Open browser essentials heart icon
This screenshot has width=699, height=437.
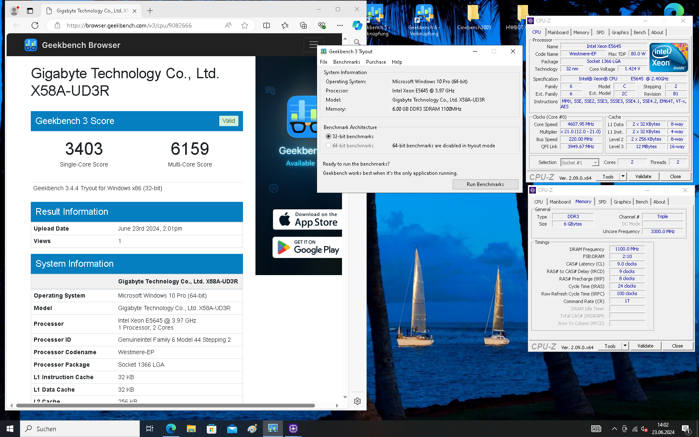pyautogui.click(x=322, y=25)
